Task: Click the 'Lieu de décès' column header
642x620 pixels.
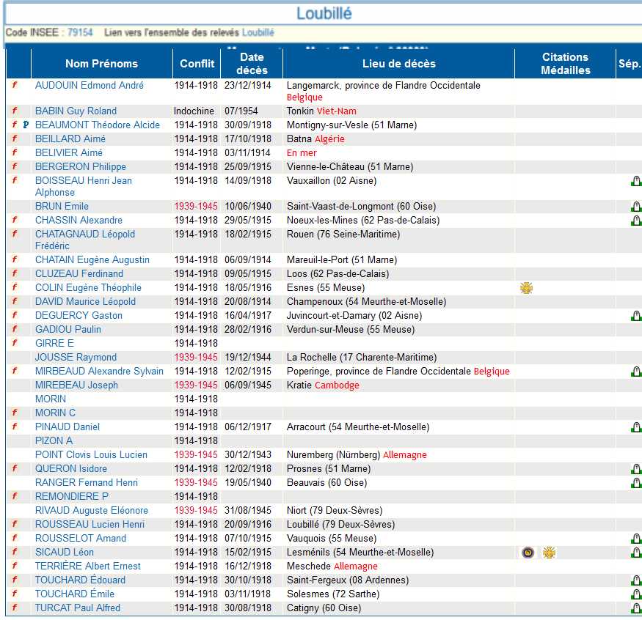Action: [x=398, y=64]
